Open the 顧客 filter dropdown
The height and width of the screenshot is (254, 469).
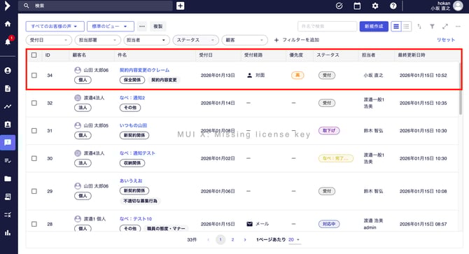[245, 40]
